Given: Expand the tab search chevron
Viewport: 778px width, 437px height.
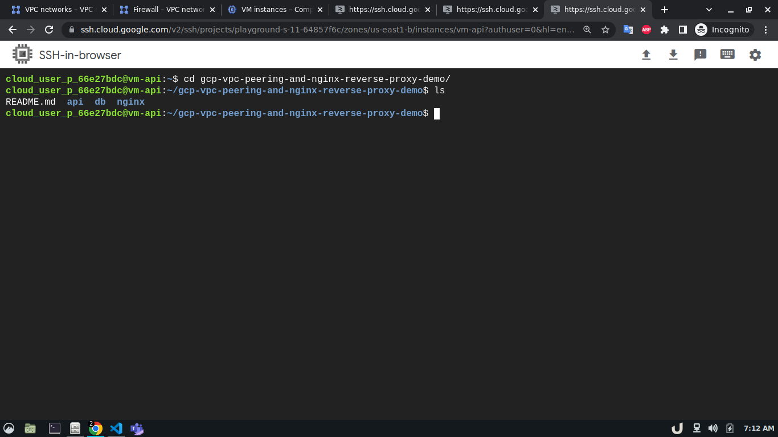Looking at the screenshot, I should click(x=709, y=10).
